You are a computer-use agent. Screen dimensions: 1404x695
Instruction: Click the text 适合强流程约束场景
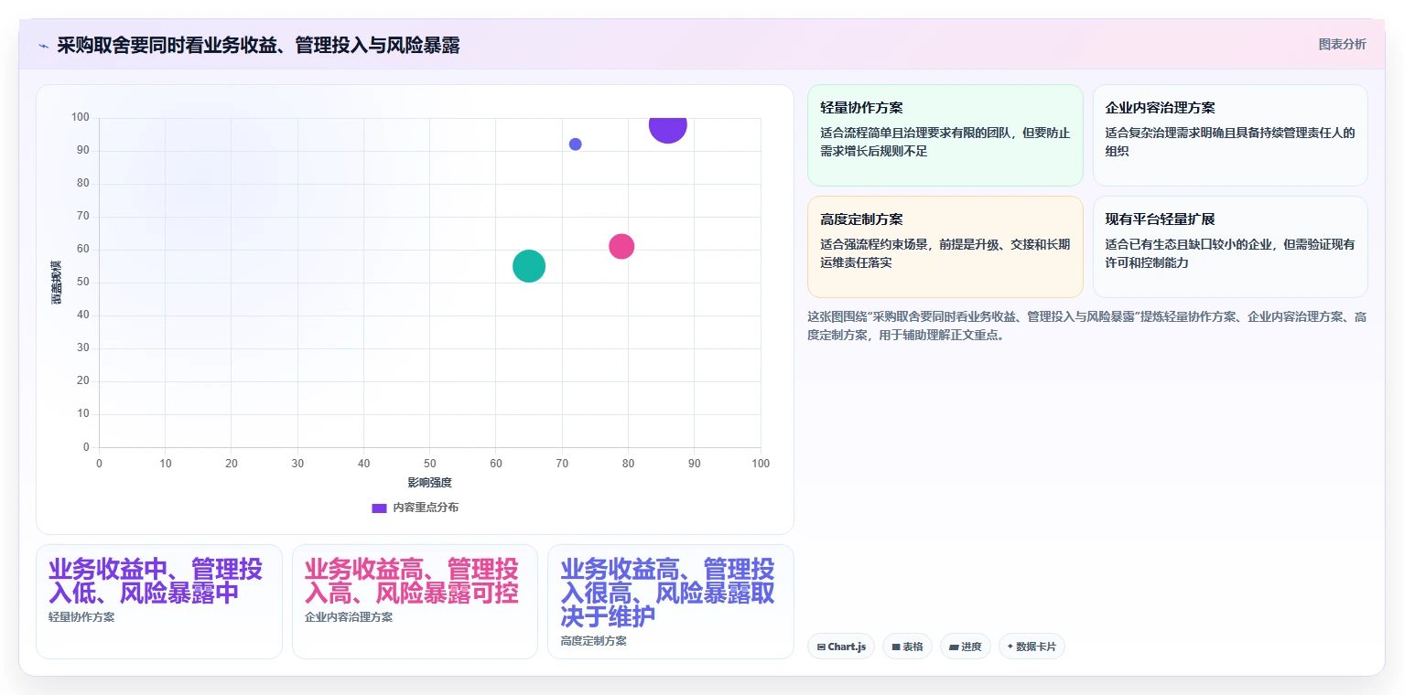(945, 253)
